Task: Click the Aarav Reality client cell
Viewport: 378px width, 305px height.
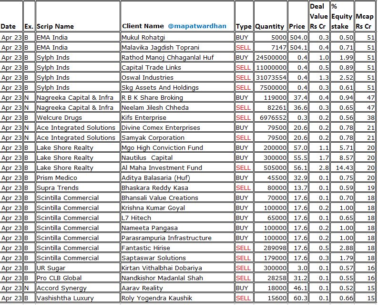Action: [x=177, y=288]
